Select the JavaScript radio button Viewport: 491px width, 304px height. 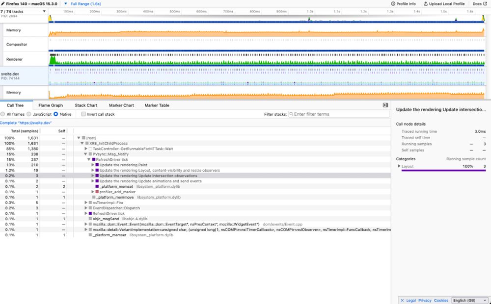click(x=29, y=114)
